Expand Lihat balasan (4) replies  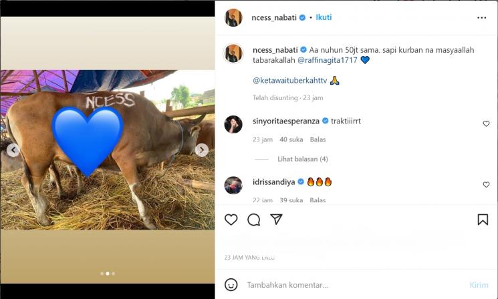(302, 160)
